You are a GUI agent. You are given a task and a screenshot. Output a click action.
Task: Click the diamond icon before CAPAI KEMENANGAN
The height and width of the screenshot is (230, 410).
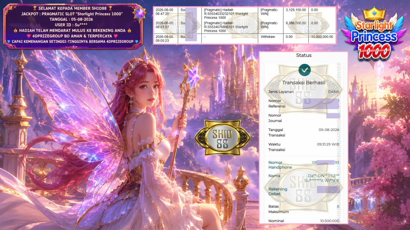[x=8, y=42]
